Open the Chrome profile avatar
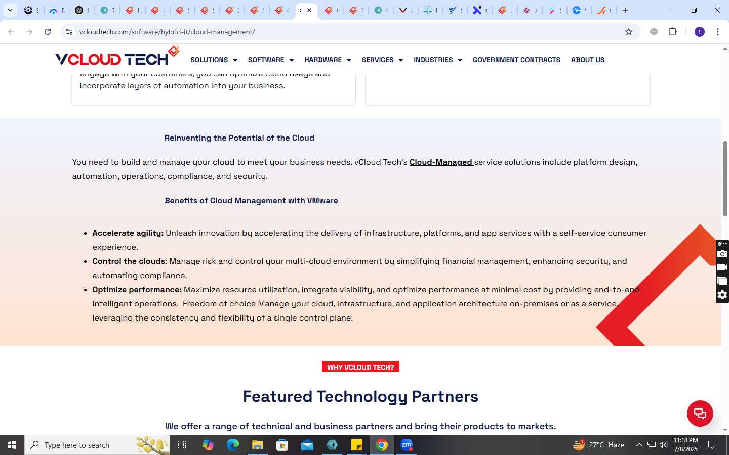The width and height of the screenshot is (729, 455). click(x=700, y=32)
